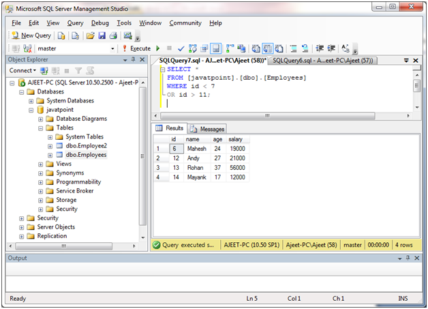Close the active SQLQuery7 document with the X
428x309 pixels.
pyautogui.click(x=416, y=61)
